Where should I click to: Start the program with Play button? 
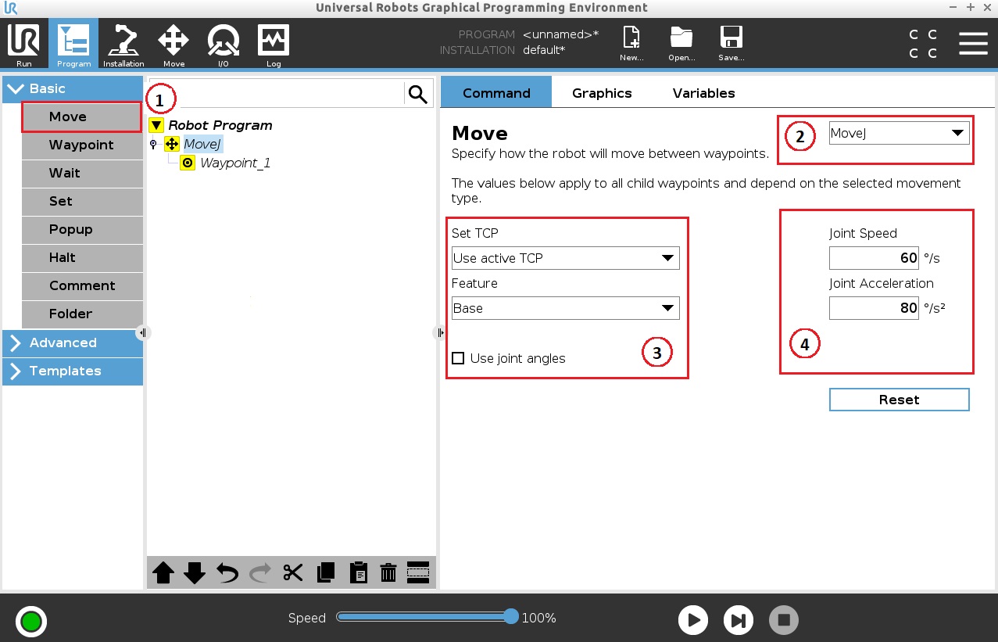pyautogui.click(x=692, y=620)
